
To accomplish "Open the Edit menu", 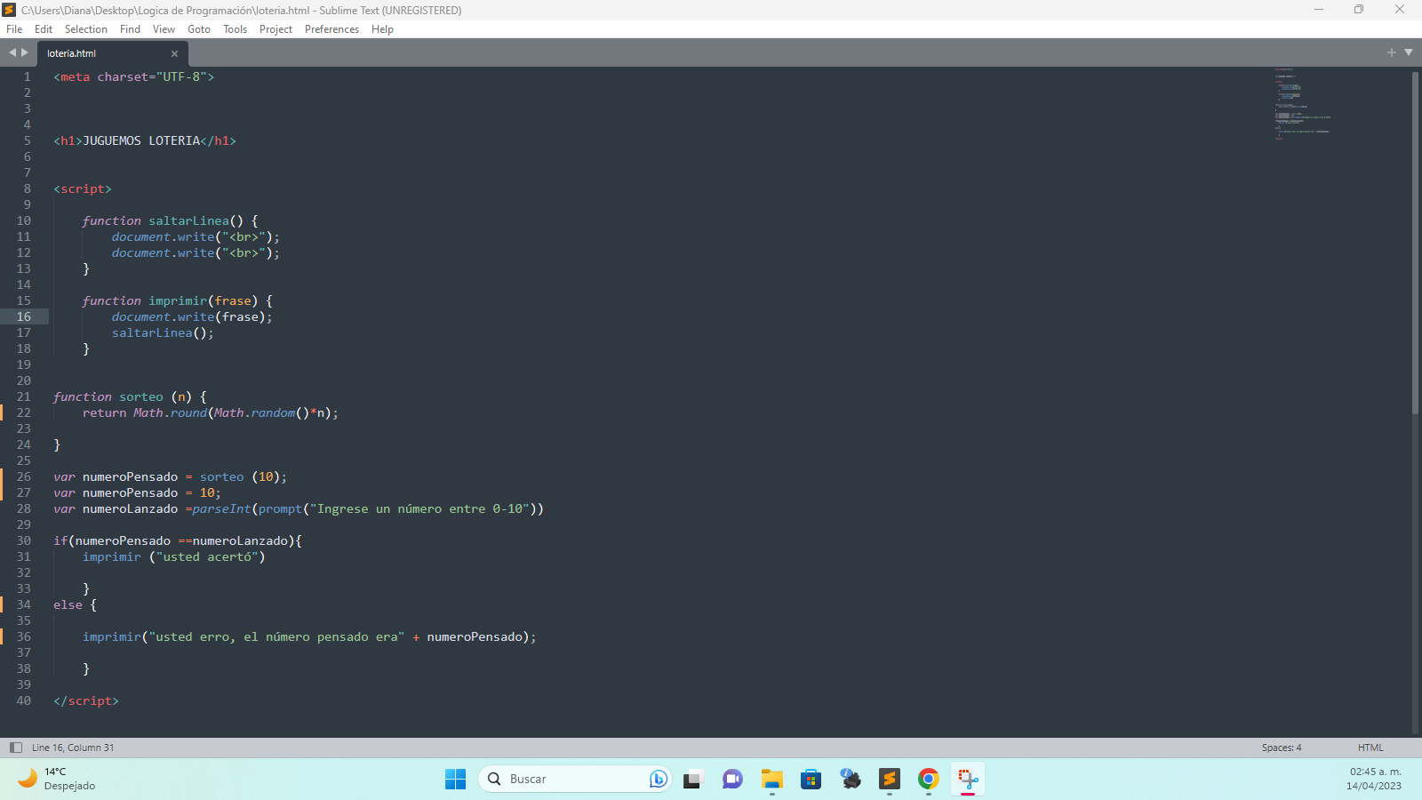I will click(44, 29).
